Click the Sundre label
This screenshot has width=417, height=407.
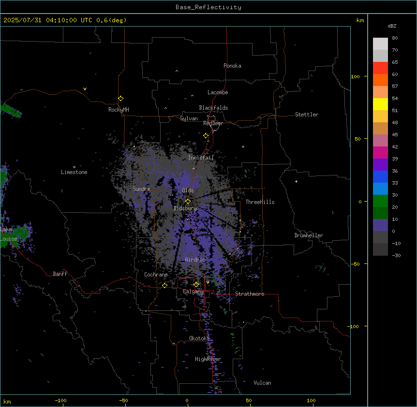coord(141,189)
